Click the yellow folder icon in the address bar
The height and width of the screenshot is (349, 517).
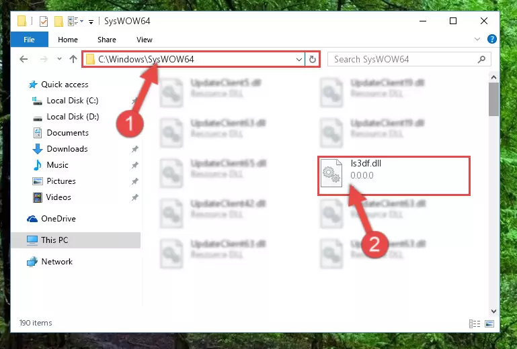click(x=90, y=60)
